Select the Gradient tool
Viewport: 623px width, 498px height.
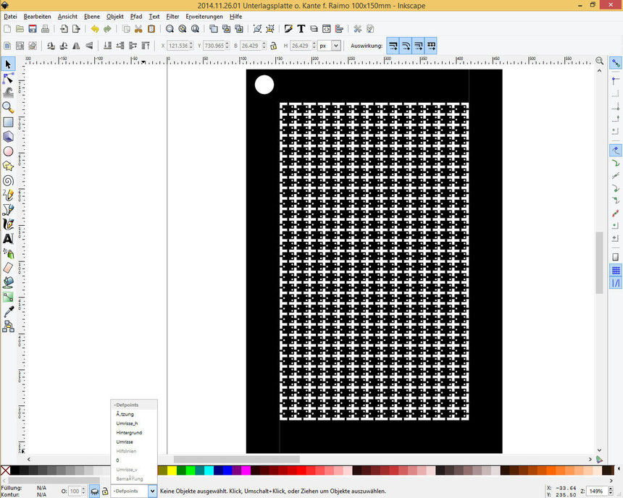pos(8,297)
